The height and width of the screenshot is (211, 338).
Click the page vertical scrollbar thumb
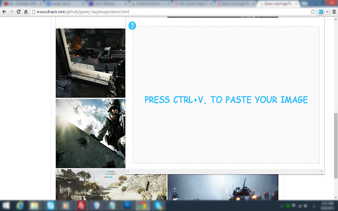[336, 146]
